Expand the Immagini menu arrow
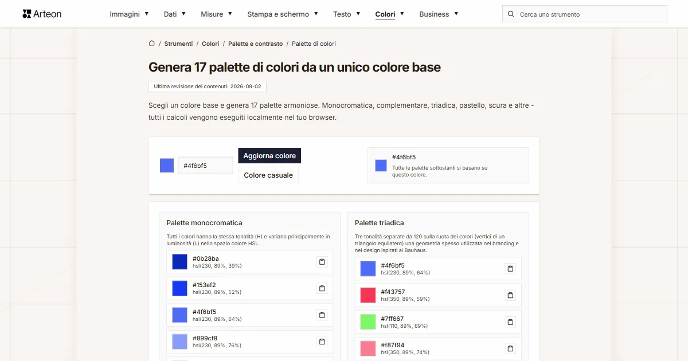 pos(147,14)
